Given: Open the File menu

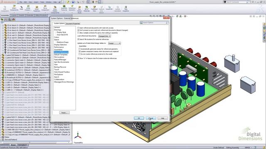Looking at the screenshot, I should (21, 2).
